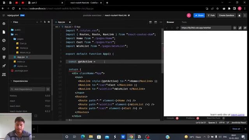Open the dependency list menu icon

point(48,89)
